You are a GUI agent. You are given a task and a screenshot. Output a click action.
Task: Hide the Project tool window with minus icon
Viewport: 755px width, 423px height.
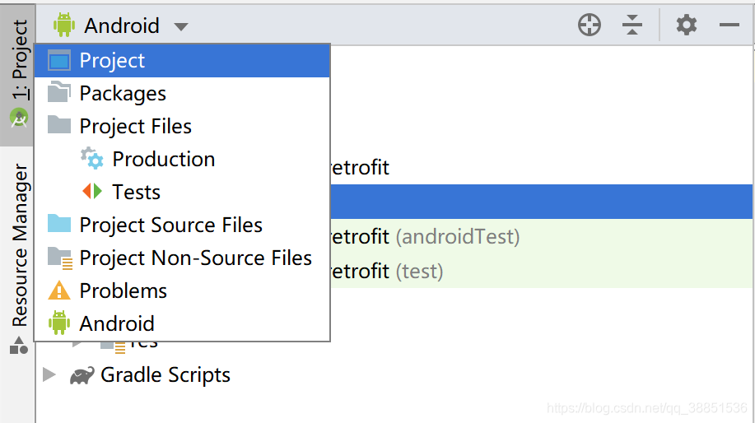coord(729,25)
